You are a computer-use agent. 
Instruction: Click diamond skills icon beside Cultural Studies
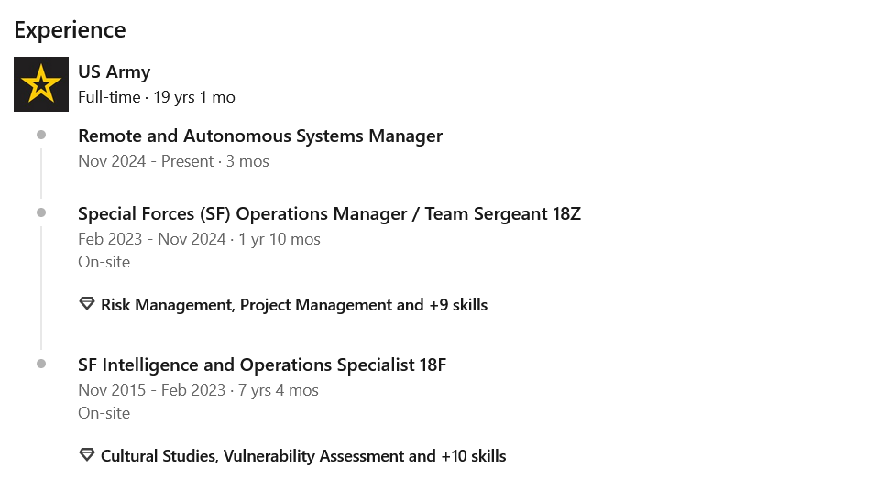(87, 455)
